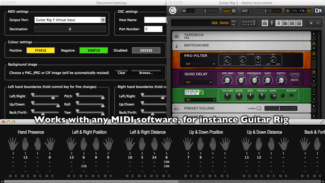
Task: Open the Tuner tool in Guitar Rig toolbar
Action: click(x=272, y=23)
